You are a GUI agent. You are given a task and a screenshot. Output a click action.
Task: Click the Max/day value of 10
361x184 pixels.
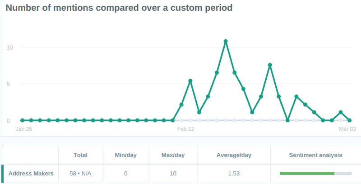pos(173,173)
